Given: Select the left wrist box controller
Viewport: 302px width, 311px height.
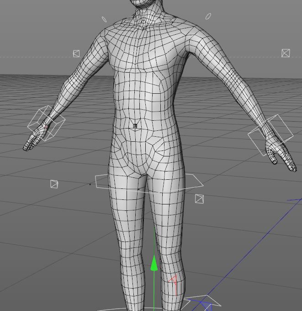Looking at the screenshot, I should click(x=46, y=123).
